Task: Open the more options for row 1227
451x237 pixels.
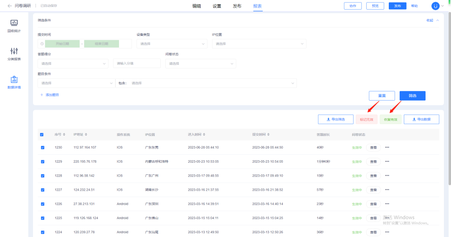Action: 387,189
